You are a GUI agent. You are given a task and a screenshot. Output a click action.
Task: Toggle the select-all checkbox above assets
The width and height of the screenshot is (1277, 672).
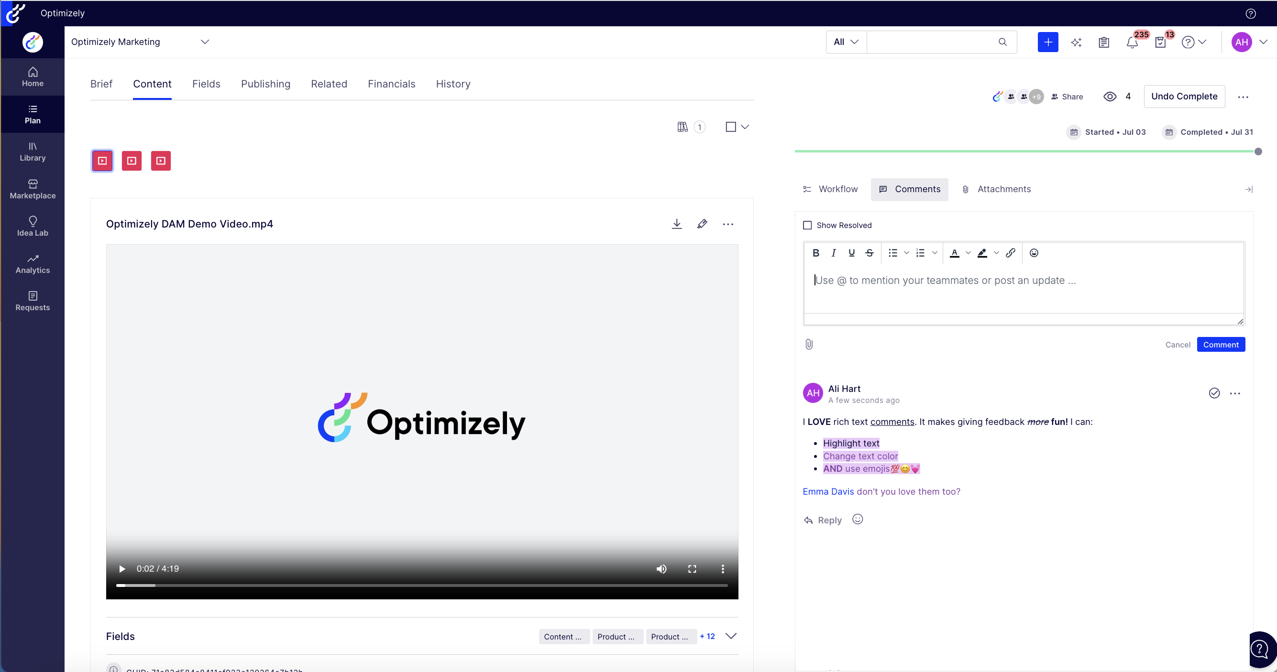click(730, 127)
